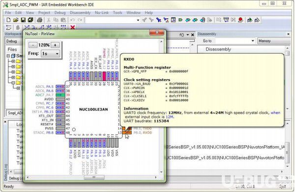Click the Smpl_ADC workspace tab at bottom

[15, 113]
